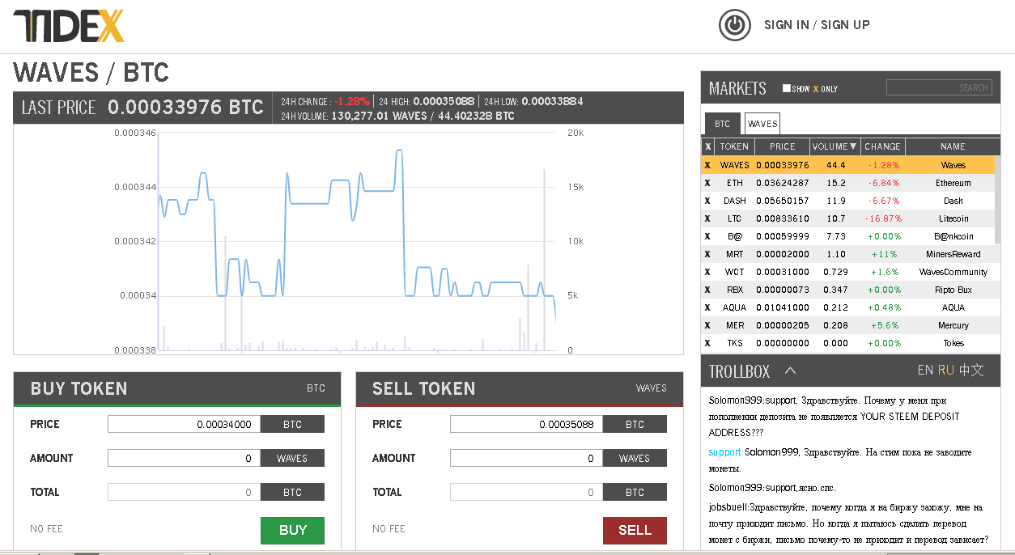Switch Trollbox language to EN
The height and width of the screenshot is (555, 1015).
[925, 371]
